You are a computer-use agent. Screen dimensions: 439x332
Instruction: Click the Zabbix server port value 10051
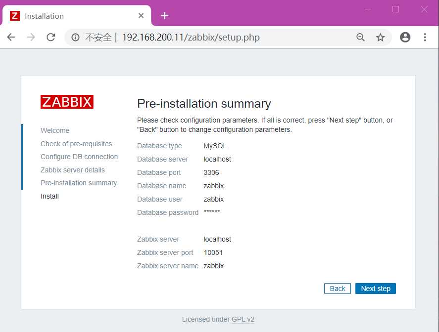click(213, 252)
